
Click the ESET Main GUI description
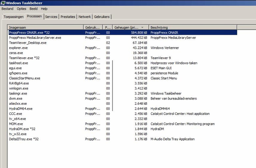pyautogui.click(x=161, y=68)
